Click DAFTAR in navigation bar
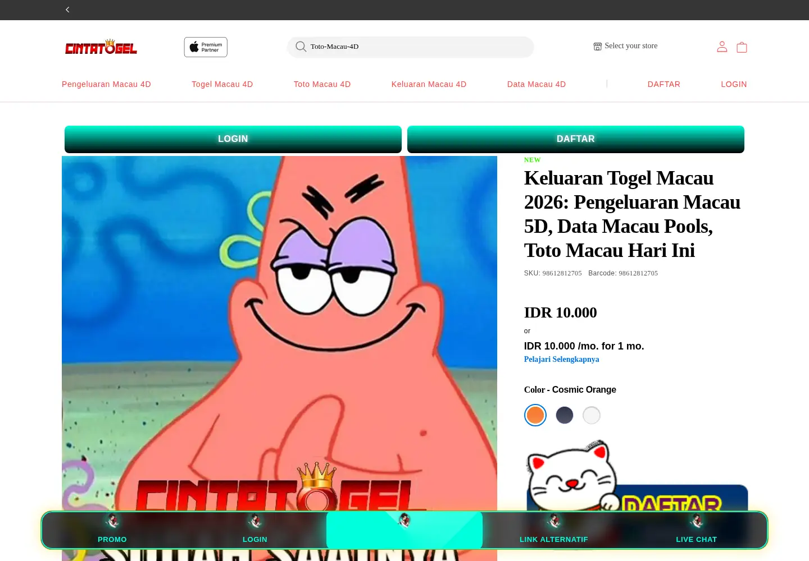Viewport: 809px width, 561px height. (x=664, y=84)
